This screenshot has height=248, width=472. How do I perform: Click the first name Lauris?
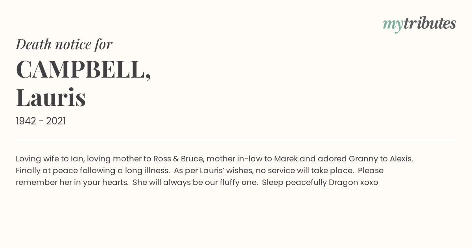(x=51, y=97)
